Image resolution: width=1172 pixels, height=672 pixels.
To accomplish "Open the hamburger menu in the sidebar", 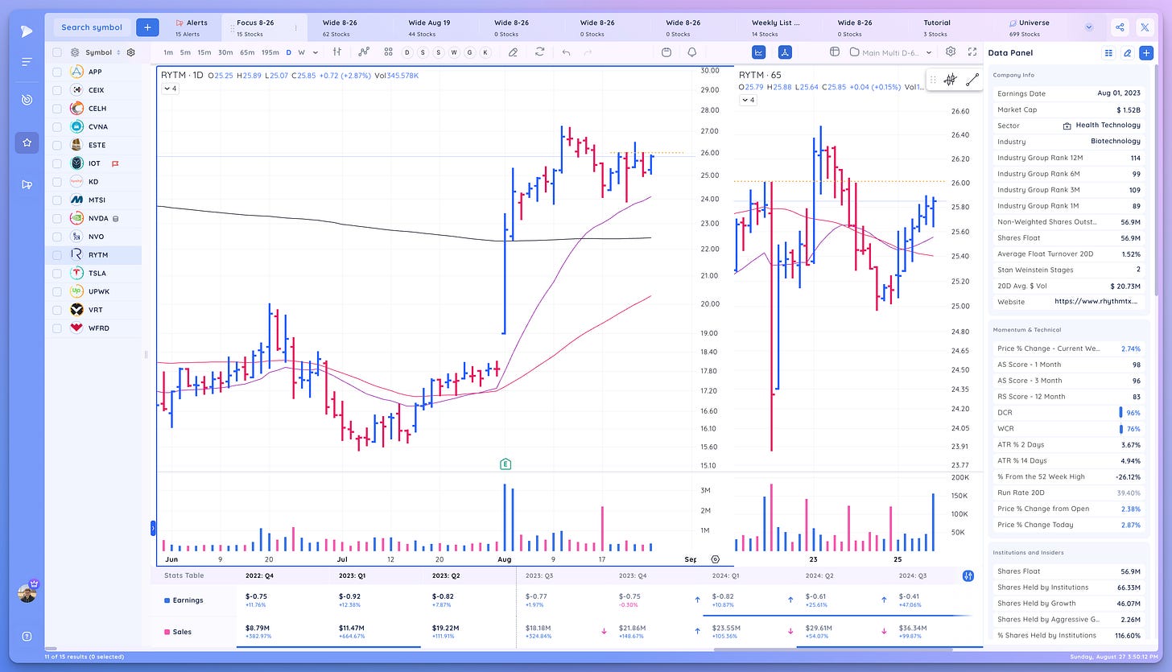I will 27,62.
